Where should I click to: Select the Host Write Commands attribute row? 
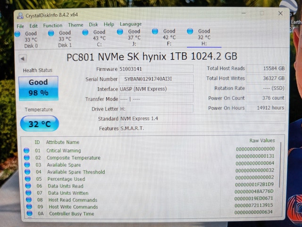pos(150,206)
